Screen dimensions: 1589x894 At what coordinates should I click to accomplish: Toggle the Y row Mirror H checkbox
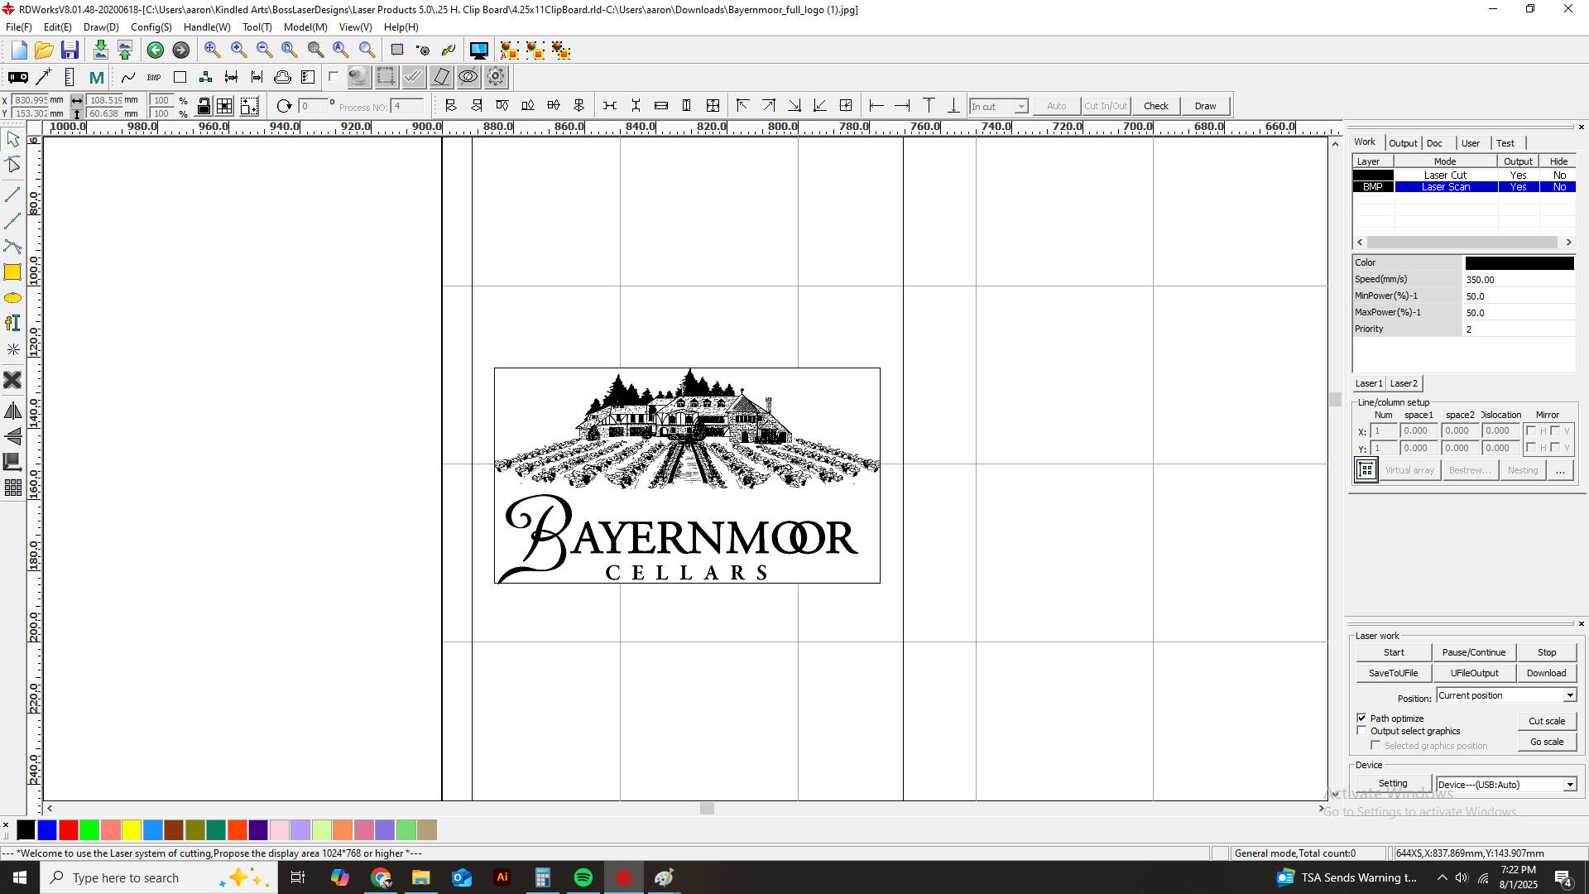coord(1531,448)
